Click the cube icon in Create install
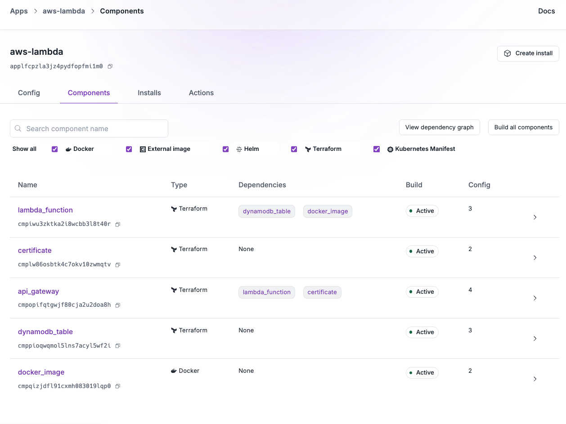This screenshot has height=424, width=566. [508, 53]
